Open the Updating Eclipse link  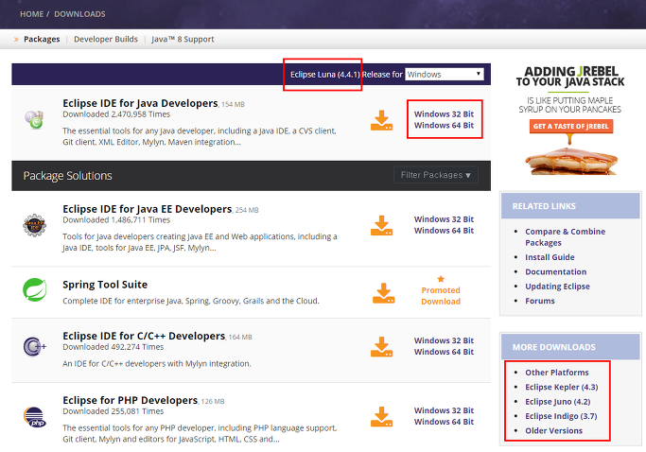pyautogui.click(x=557, y=287)
